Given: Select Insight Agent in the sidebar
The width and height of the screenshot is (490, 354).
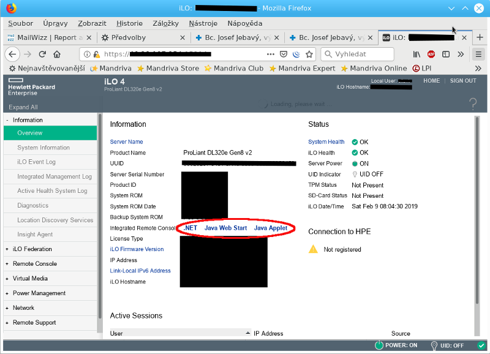Looking at the screenshot, I should tap(50, 235).
